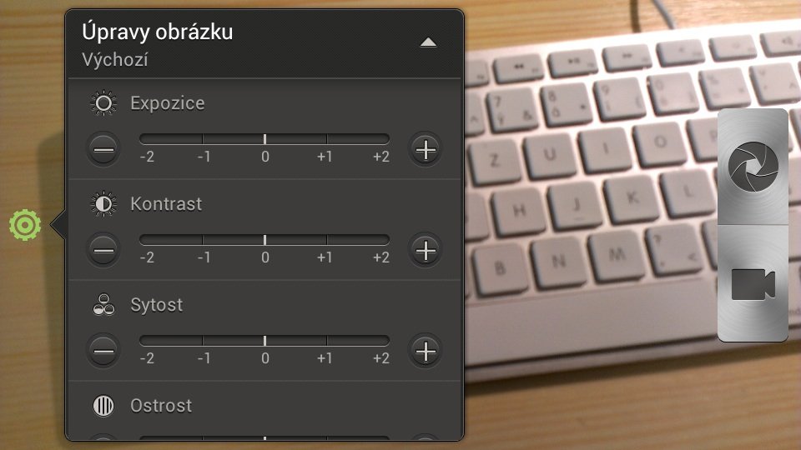801x450 pixels.
Task: Click the Ostrost label
Action: point(161,406)
